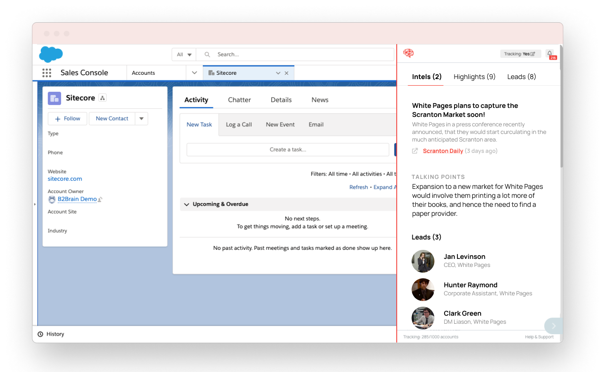601x372 pixels.
Task: Collapse the Upcoming & Overdue section
Action: (x=186, y=204)
